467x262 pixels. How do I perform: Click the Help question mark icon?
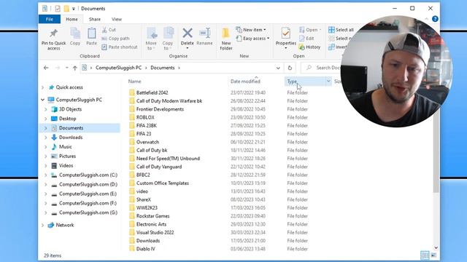[435, 19]
